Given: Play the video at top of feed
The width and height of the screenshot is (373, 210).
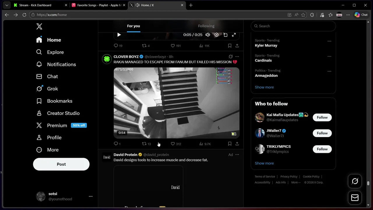Looking at the screenshot, I should coord(119,35).
